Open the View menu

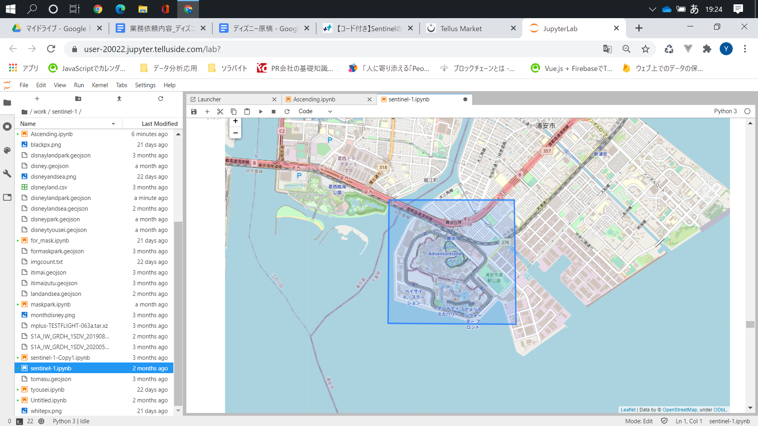tap(60, 85)
